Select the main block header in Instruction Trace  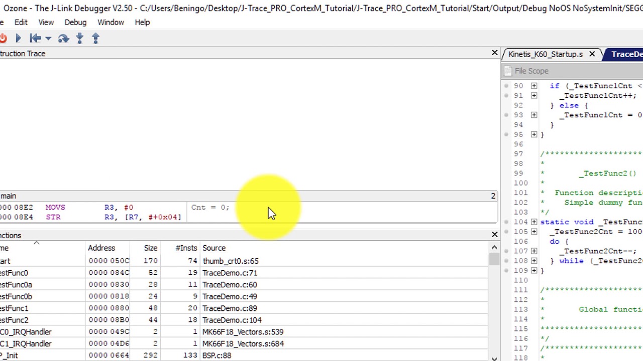tap(249, 196)
